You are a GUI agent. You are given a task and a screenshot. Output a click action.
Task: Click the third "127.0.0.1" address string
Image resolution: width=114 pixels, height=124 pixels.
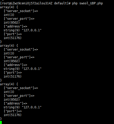click(x=32, y=107)
